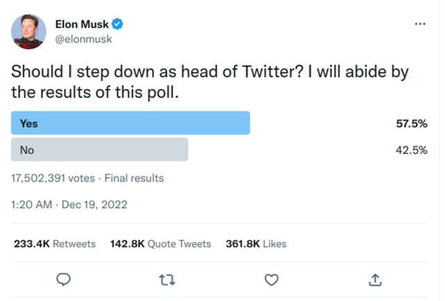Select the Yes poll result bar
Image resolution: width=445 pixels, height=301 pixels.
[x=131, y=123]
